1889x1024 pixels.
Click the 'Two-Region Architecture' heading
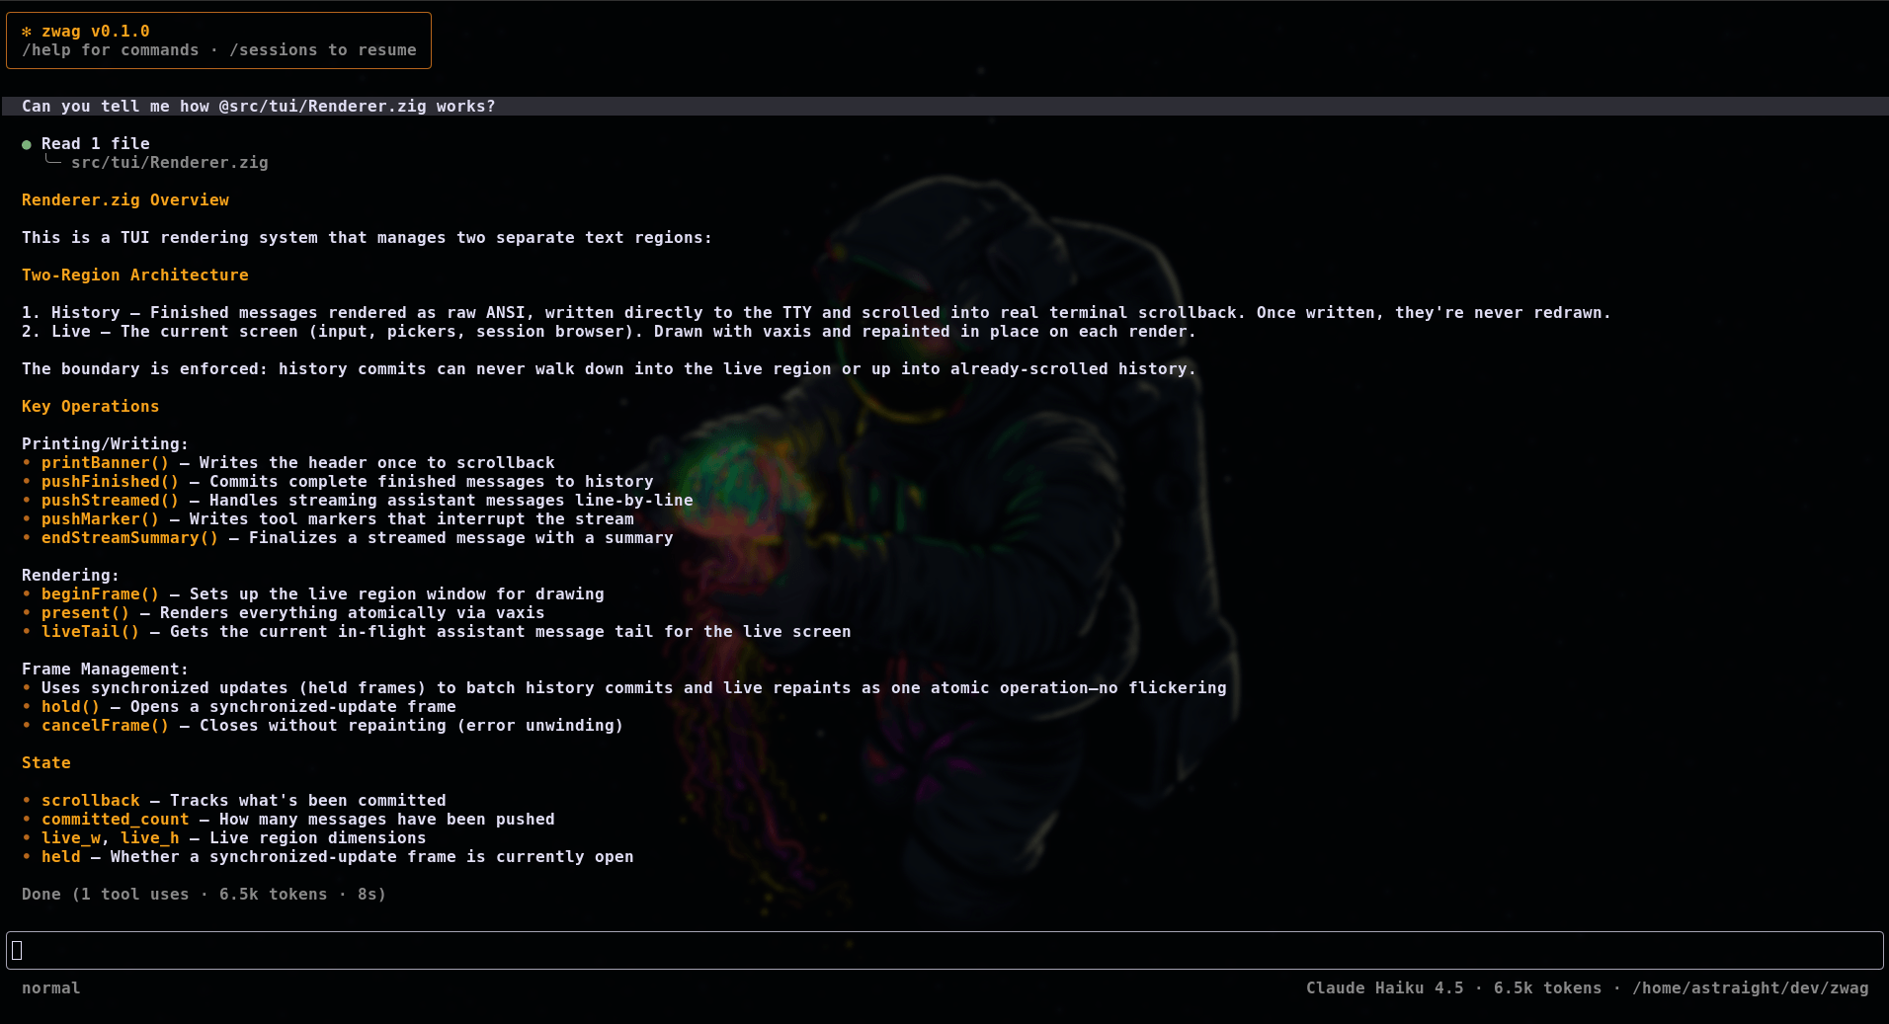pyautogui.click(x=135, y=276)
